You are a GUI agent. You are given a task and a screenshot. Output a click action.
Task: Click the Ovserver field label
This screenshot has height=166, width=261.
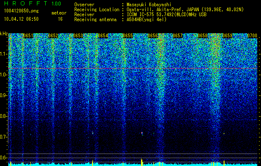(x=84, y=5)
